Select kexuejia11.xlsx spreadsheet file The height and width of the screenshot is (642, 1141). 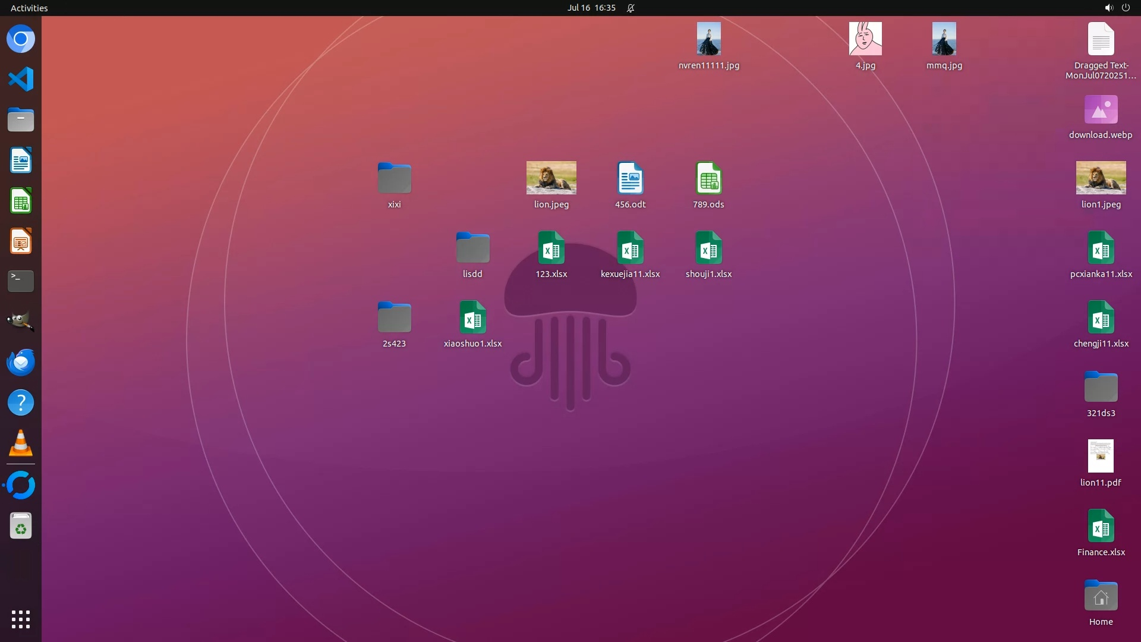point(630,248)
